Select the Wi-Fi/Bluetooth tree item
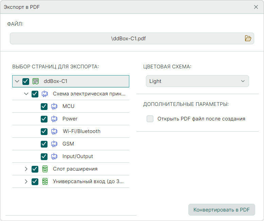Screen dimensions: 264x221 (81, 131)
